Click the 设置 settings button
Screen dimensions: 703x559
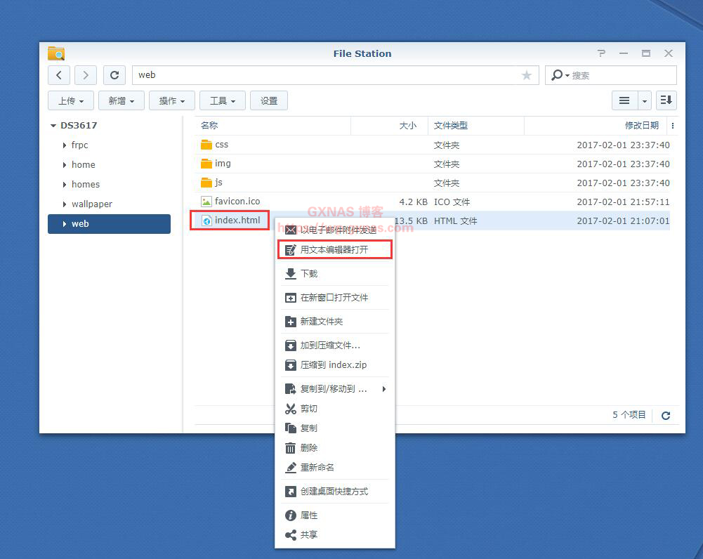[269, 100]
